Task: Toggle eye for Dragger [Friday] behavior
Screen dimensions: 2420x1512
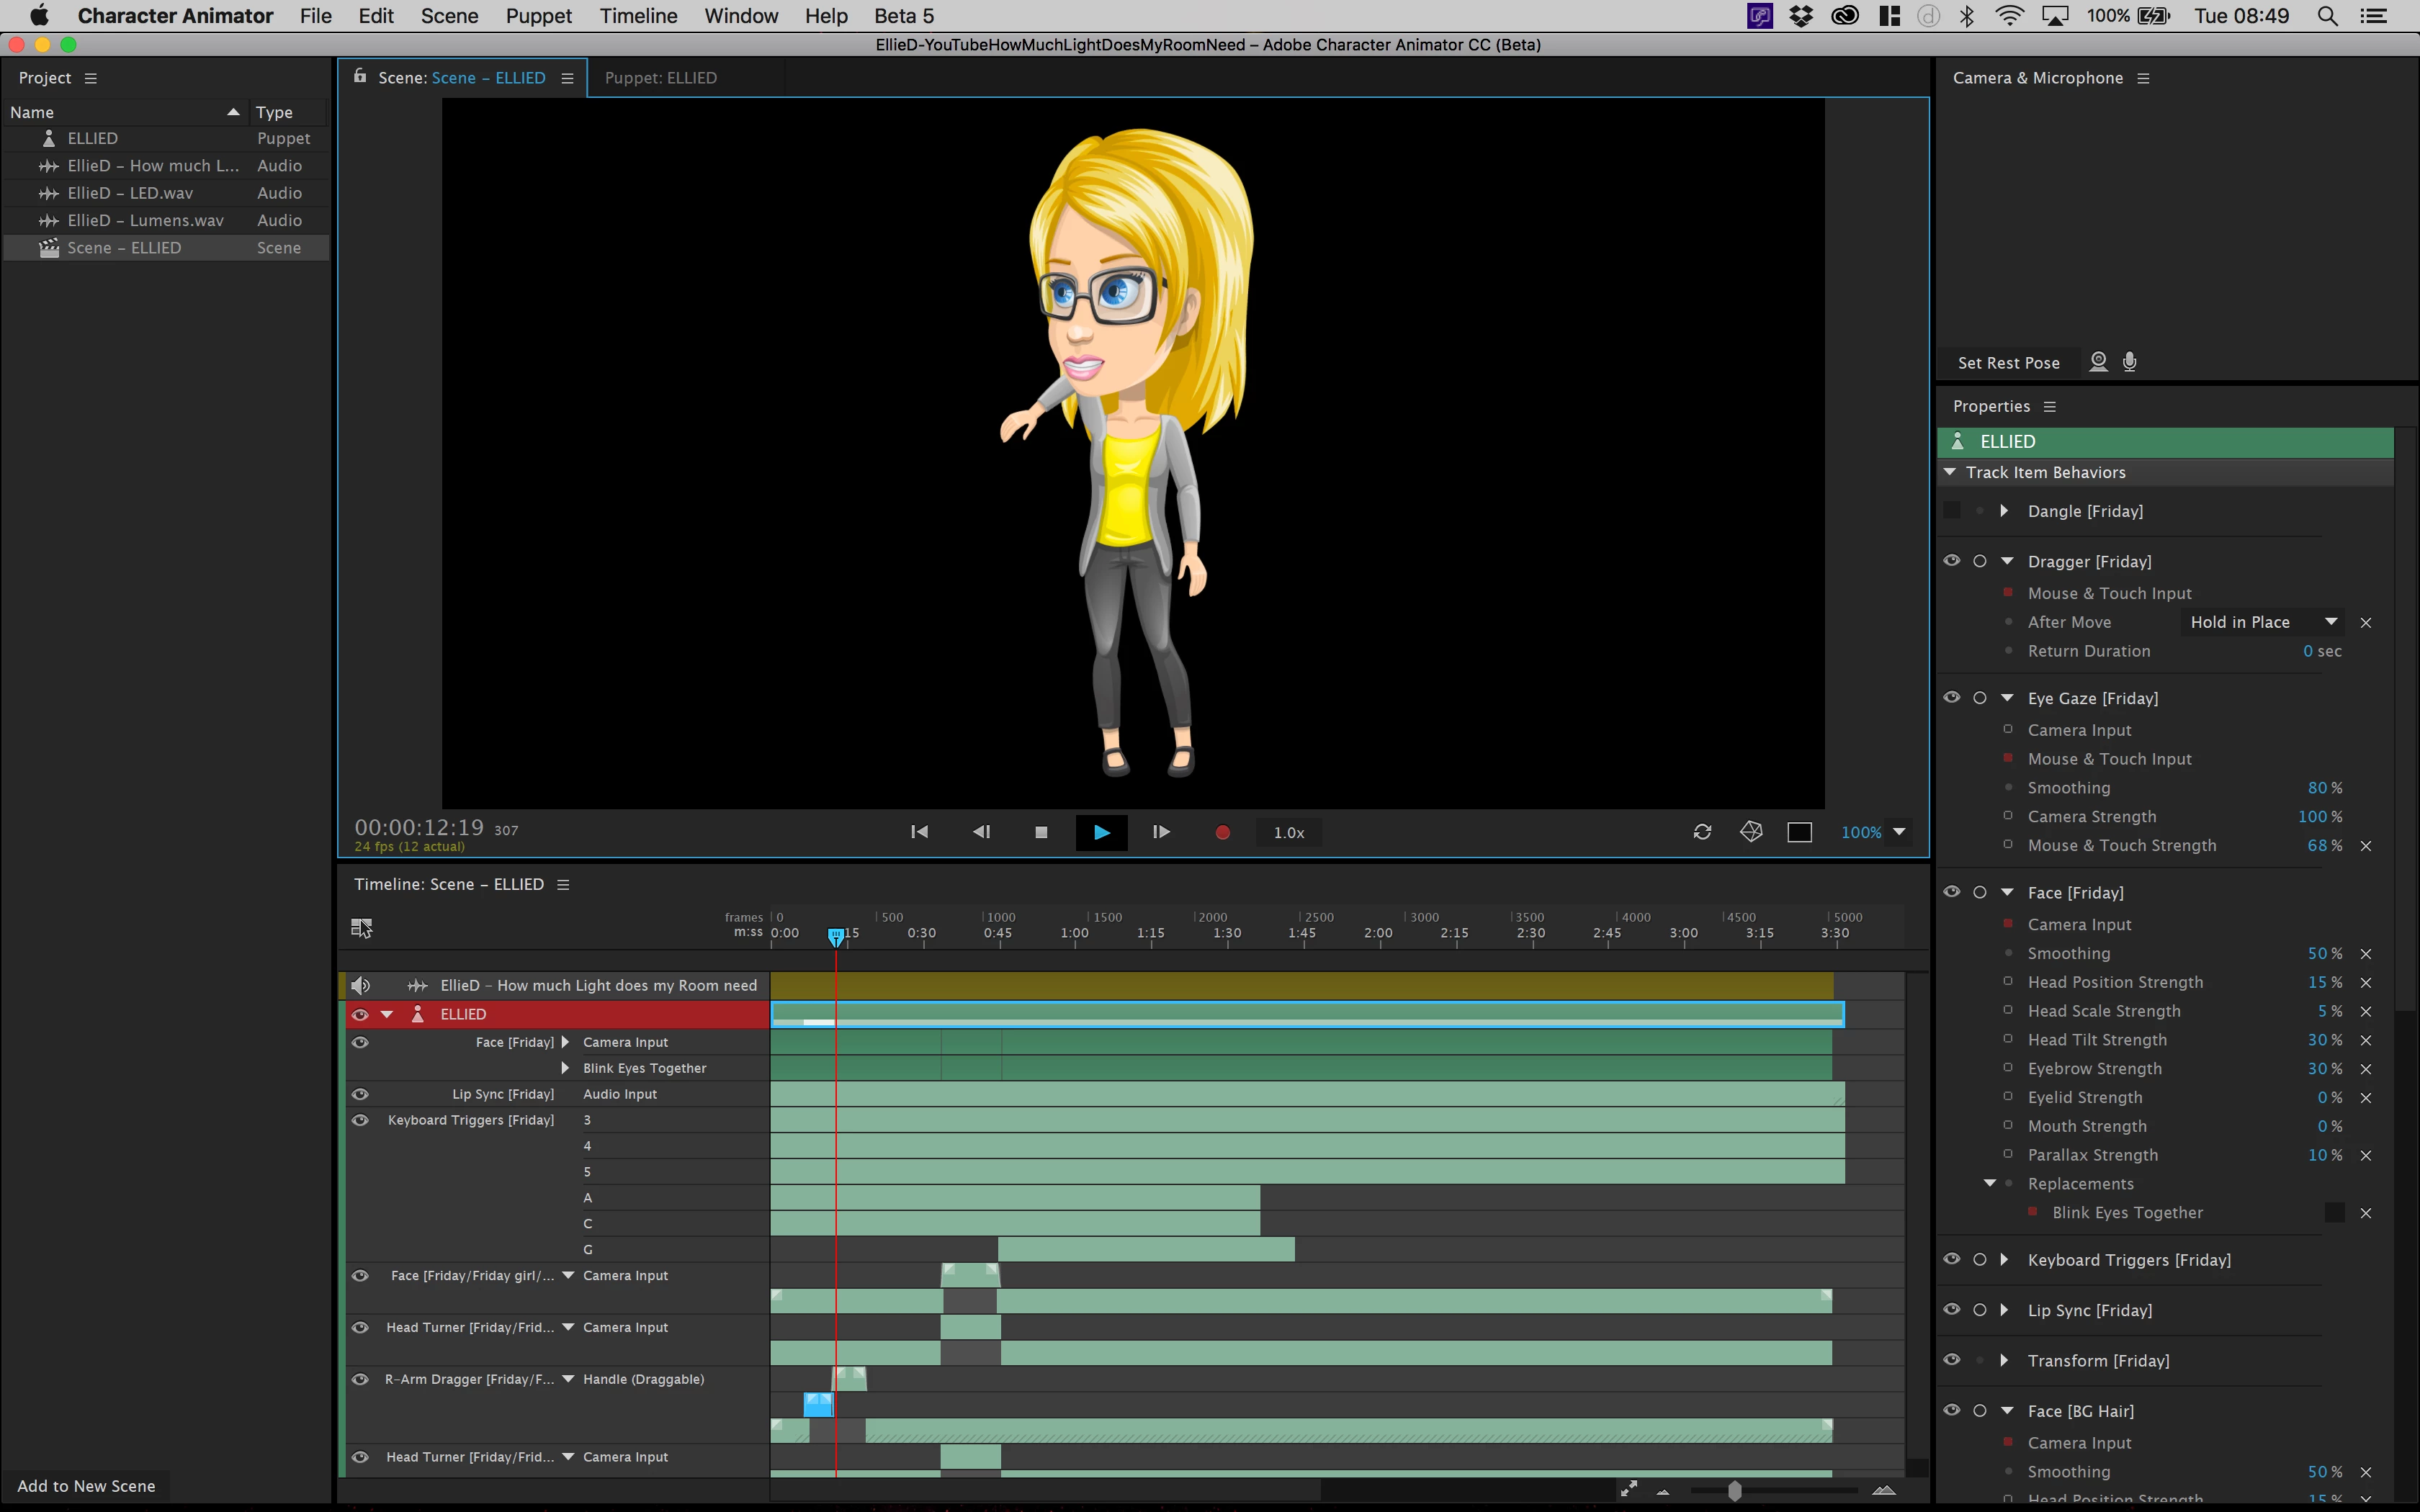Action: pos(1951,561)
